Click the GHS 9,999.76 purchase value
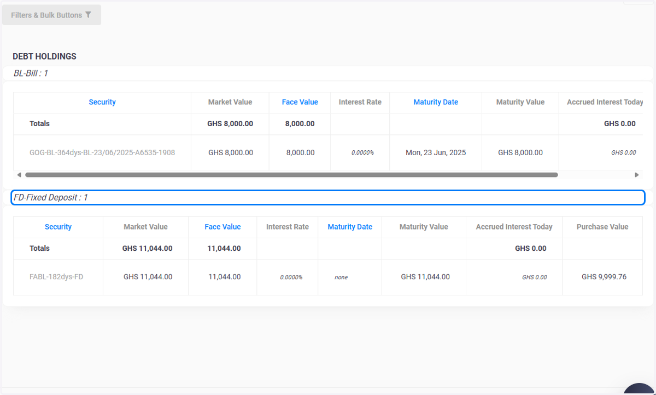656x395 pixels. (604, 277)
